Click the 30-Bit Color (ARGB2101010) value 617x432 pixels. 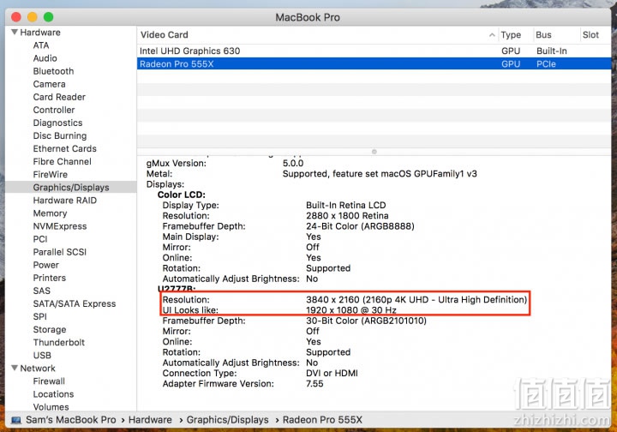tap(366, 321)
